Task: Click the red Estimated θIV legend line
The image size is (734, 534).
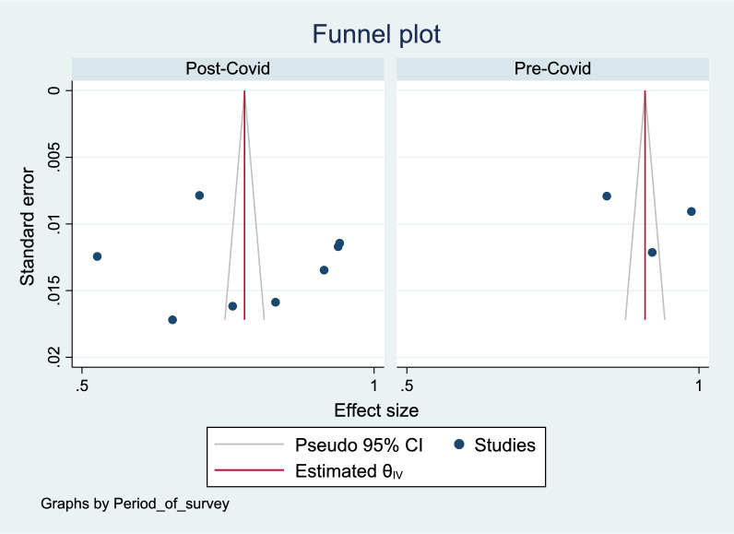Action: [x=250, y=469]
